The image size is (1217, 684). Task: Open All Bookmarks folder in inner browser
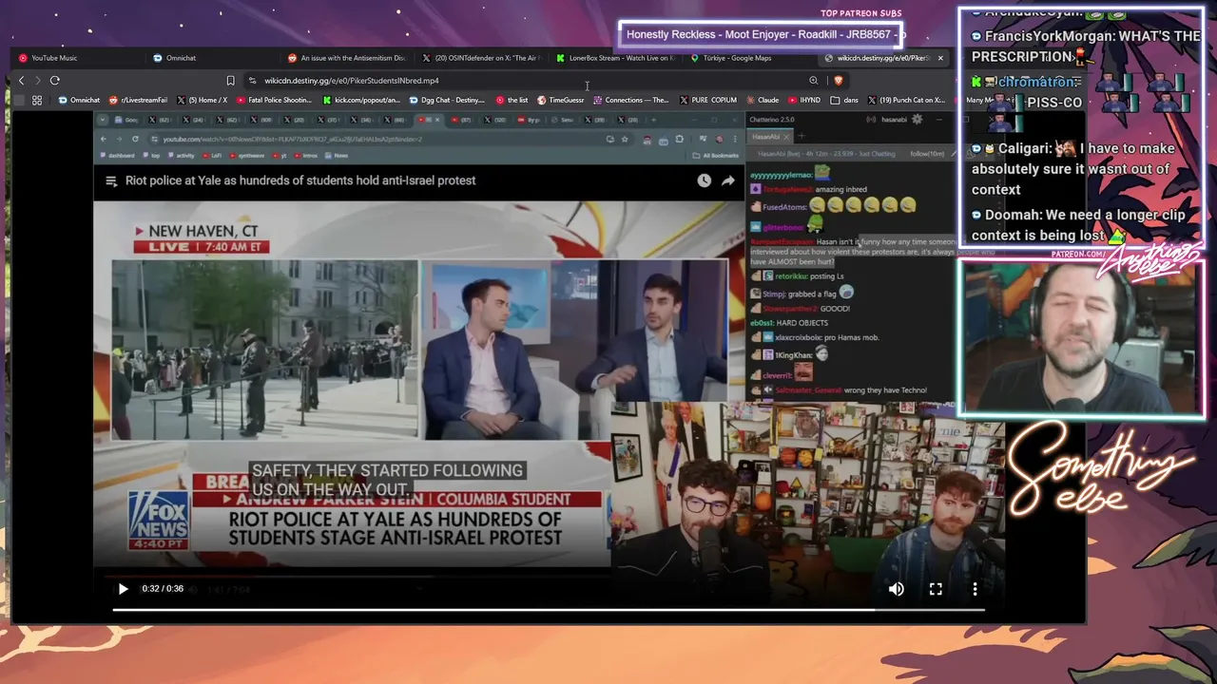point(716,155)
